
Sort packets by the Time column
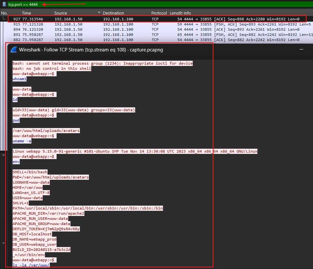pyautogui.click(x=26, y=13)
